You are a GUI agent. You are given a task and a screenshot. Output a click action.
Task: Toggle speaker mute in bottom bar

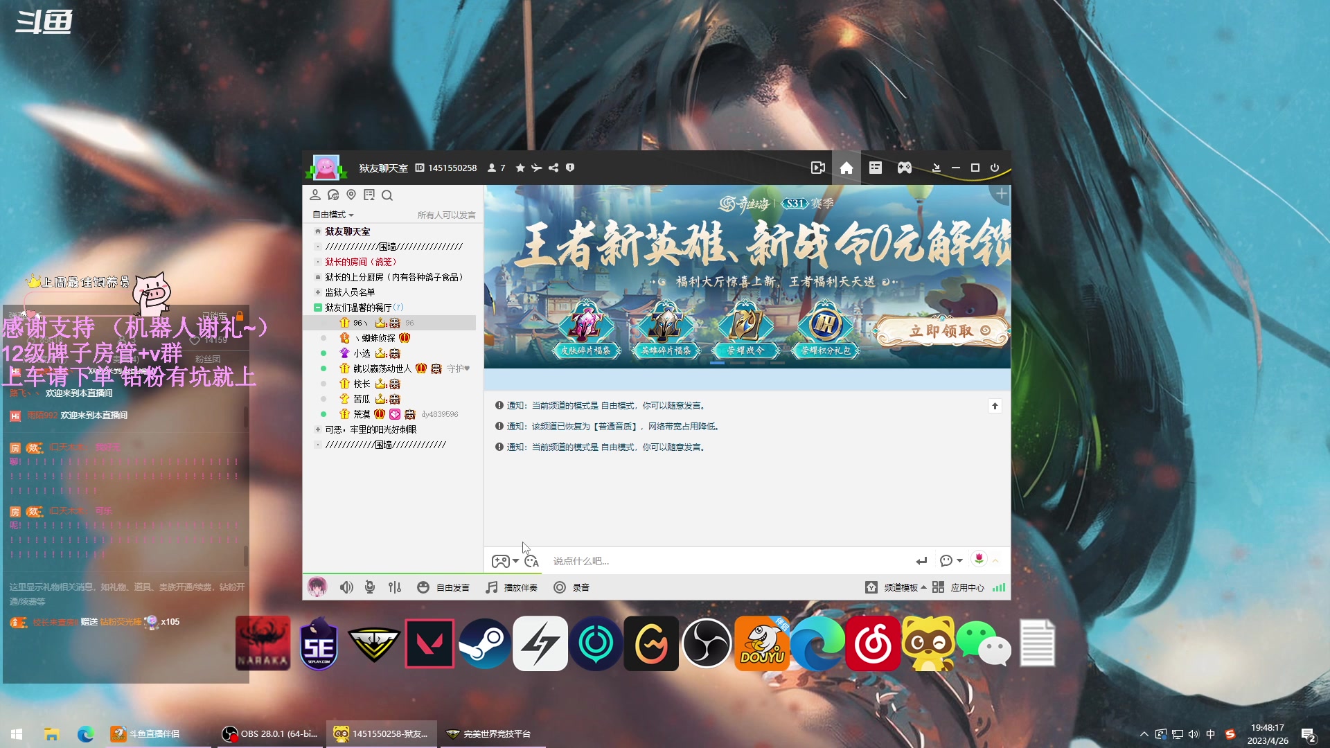tap(346, 587)
